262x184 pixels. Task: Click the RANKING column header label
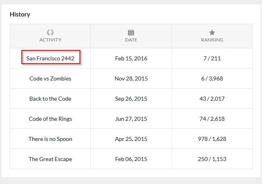(212, 40)
